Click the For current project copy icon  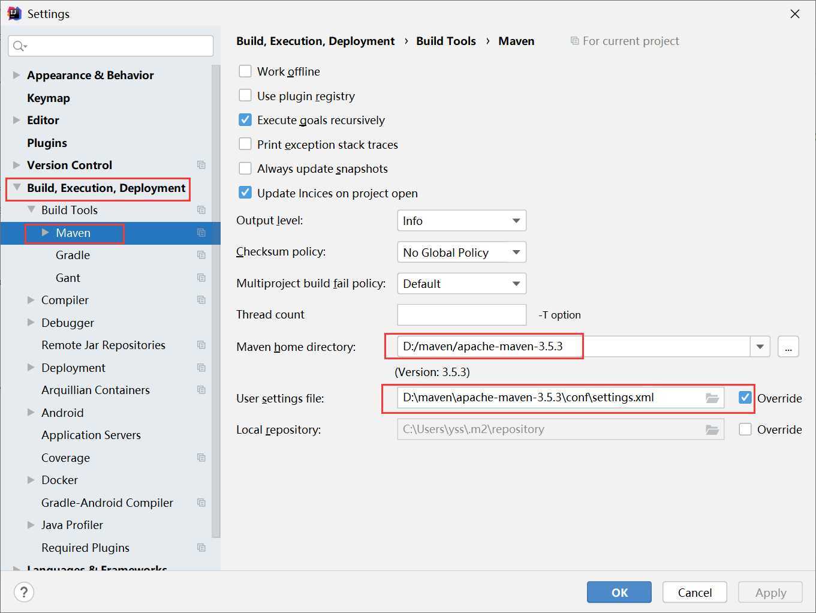pyautogui.click(x=574, y=41)
